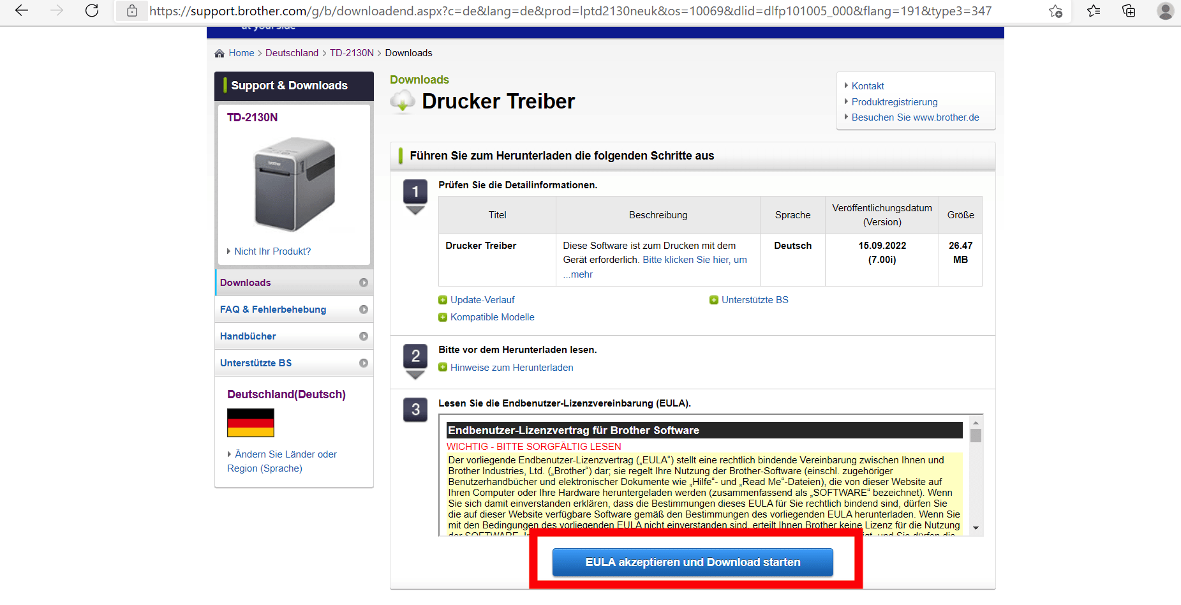Click the Handbücher arrow circle icon
1181x605 pixels.
pos(364,336)
